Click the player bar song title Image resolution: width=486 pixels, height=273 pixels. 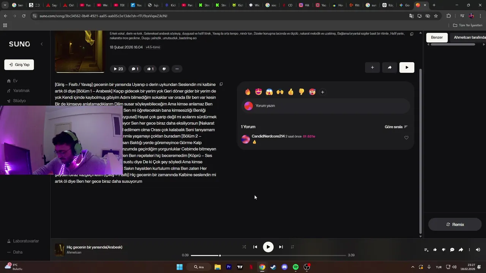click(95, 247)
